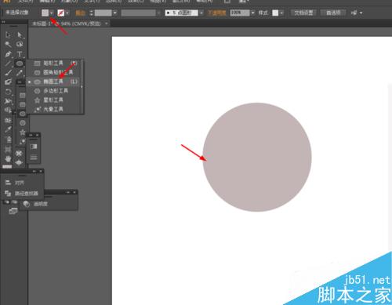
Task: Open the fill color dropdown arrow
Action: click(52, 13)
